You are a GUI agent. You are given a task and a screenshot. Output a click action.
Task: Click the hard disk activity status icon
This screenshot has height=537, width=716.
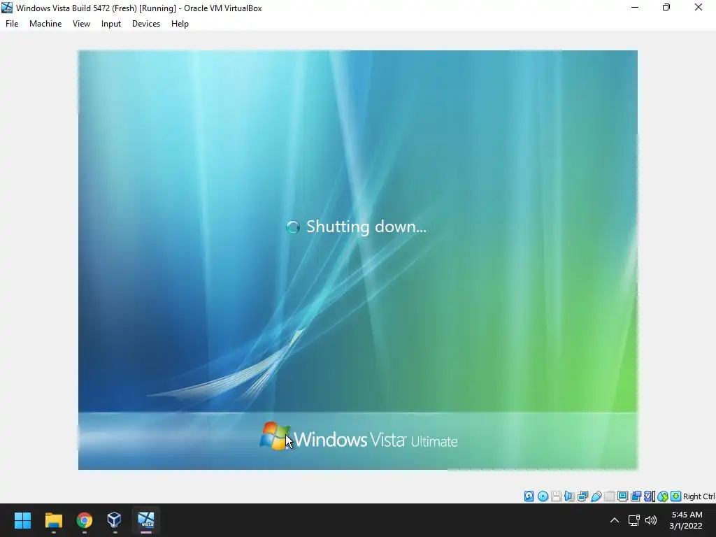click(x=529, y=496)
